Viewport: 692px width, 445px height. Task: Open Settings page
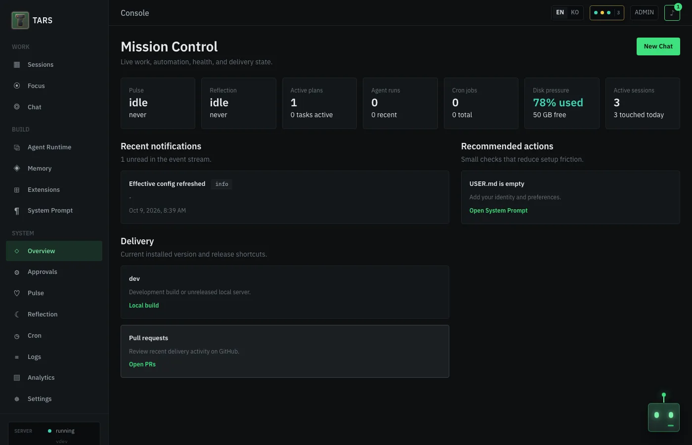pyautogui.click(x=54, y=399)
